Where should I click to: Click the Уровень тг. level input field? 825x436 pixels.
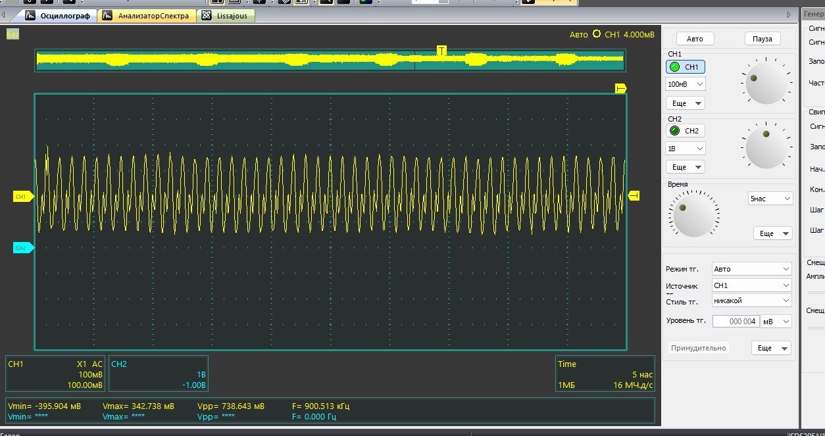point(736,322)
